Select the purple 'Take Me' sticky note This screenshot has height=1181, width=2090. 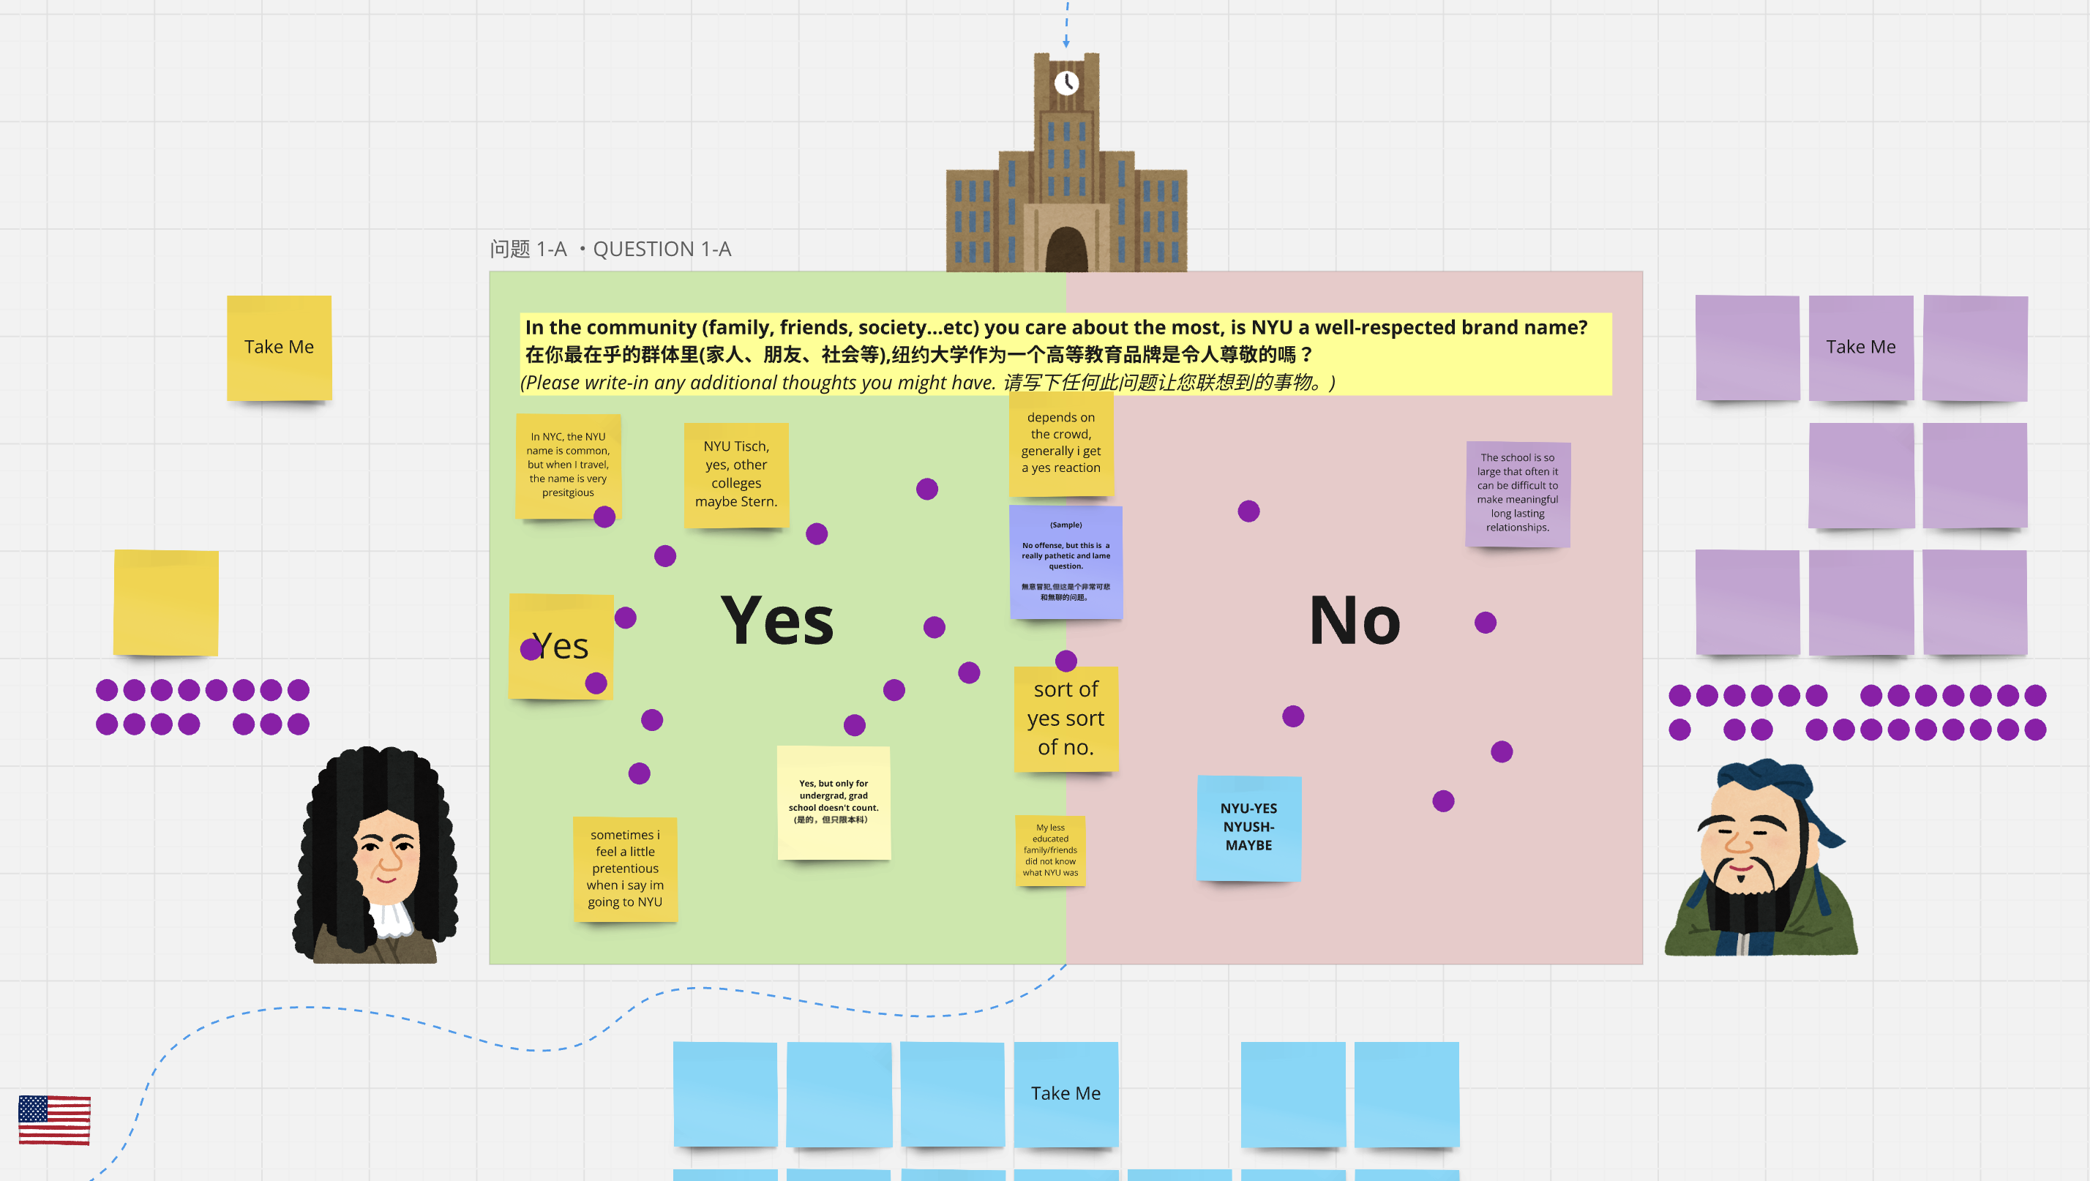(x=1860, y=347)
